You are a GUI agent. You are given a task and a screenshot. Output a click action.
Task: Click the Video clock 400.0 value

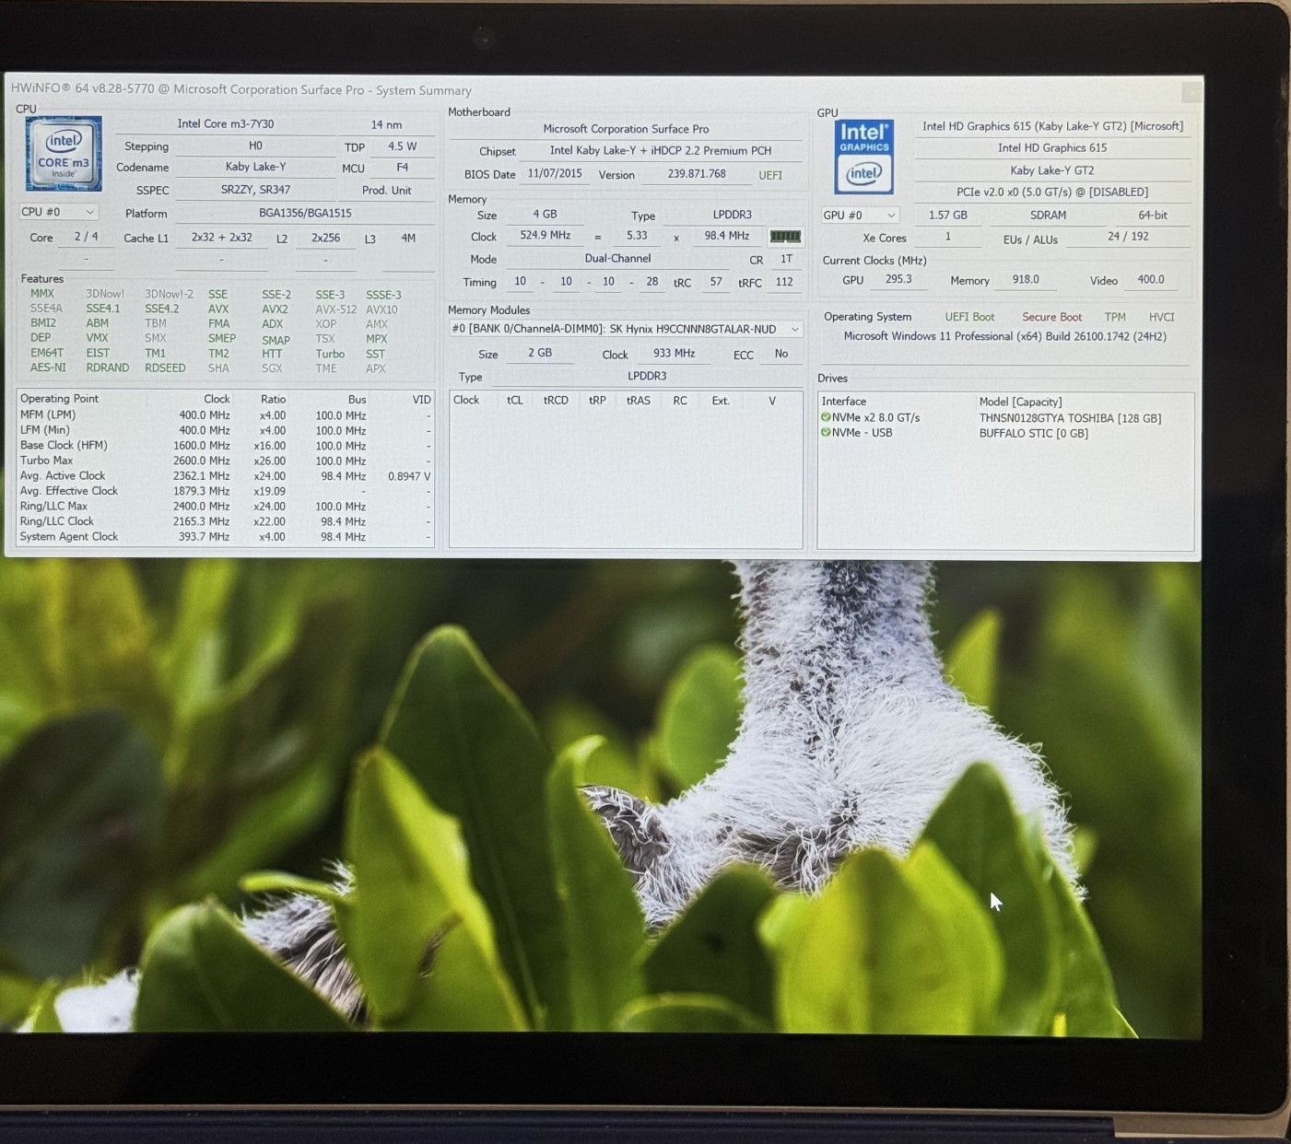1150,280
